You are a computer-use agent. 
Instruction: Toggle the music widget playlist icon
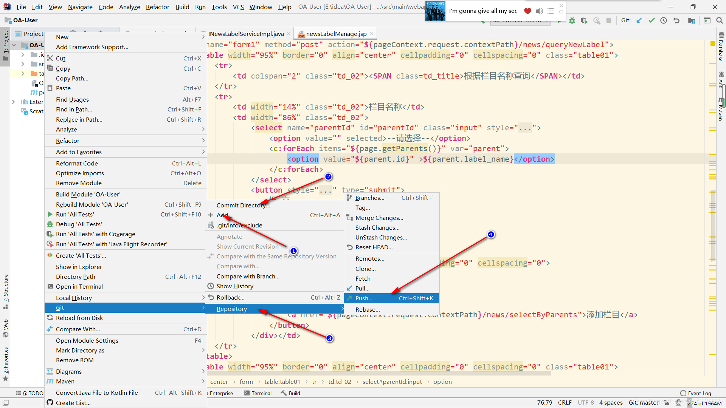(x=551, y=11)
